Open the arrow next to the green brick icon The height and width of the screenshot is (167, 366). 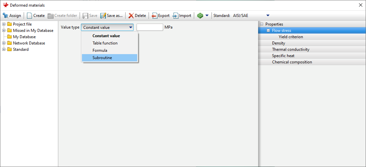point(207,16)
